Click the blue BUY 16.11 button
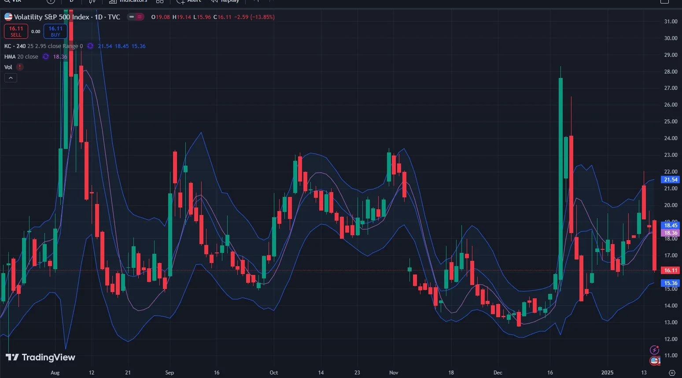This screenshot has width=682, height=378. pos(55,31)
